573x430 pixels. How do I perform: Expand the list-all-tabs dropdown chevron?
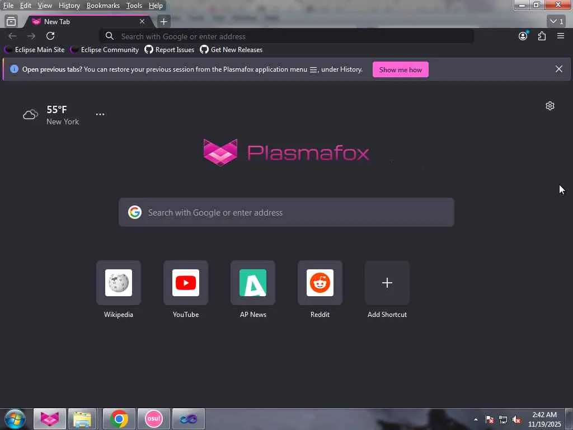tap(557, 21)
